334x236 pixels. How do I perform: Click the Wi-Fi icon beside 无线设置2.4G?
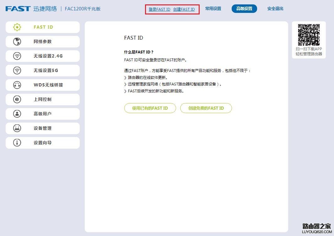pos(17,56)
